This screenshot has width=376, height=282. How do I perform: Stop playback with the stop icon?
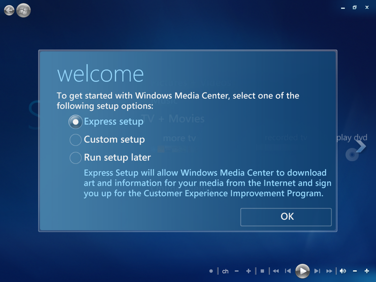pyautogui.click(x=262, y=271)
